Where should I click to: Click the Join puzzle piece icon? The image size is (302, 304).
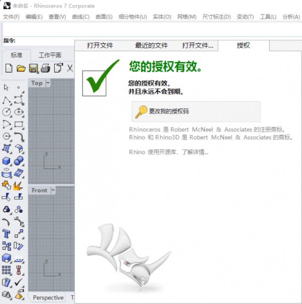(x=7, y=185)
